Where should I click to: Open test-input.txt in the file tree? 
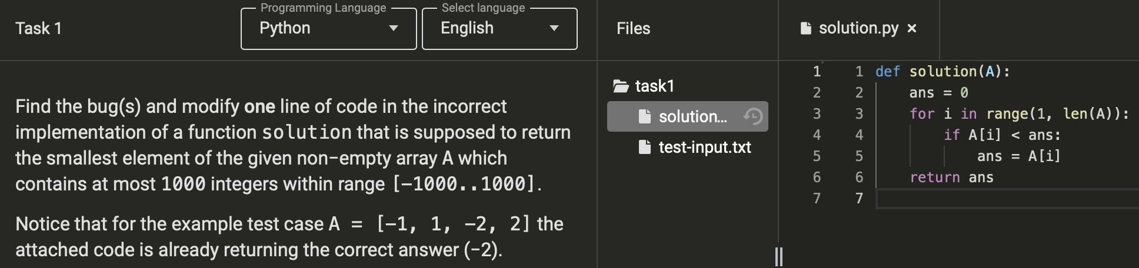tap(705, 147)
